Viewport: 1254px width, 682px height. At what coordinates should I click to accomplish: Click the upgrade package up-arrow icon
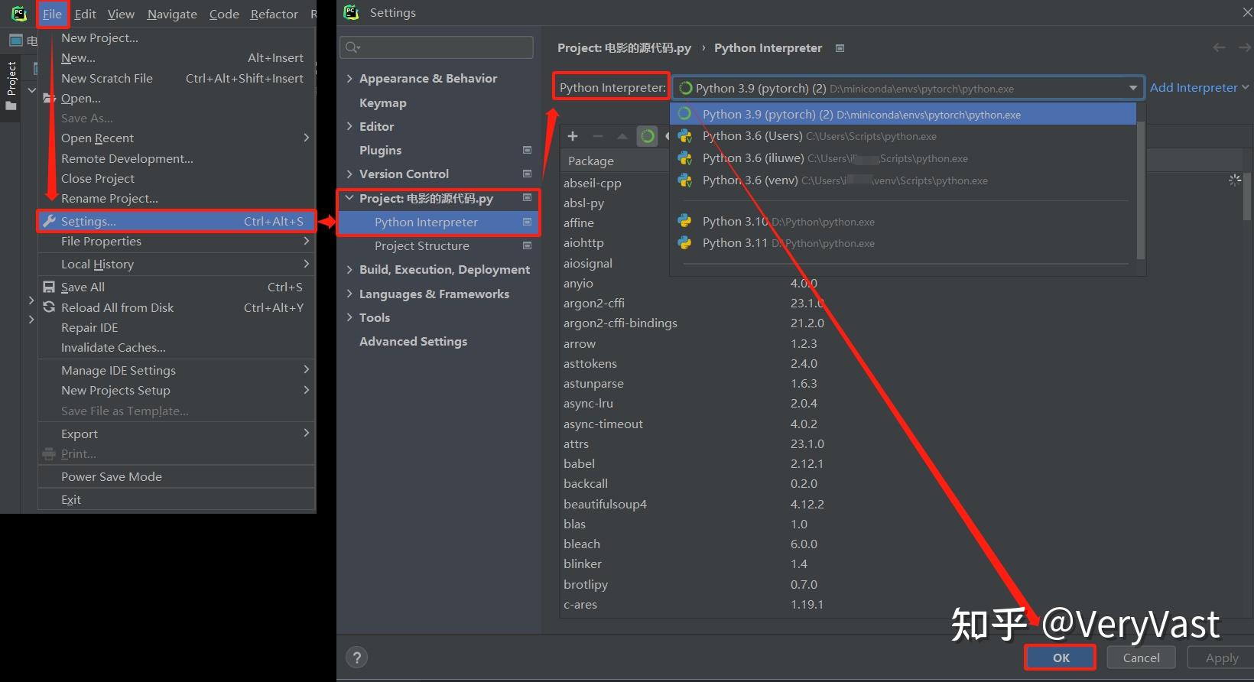622,136
